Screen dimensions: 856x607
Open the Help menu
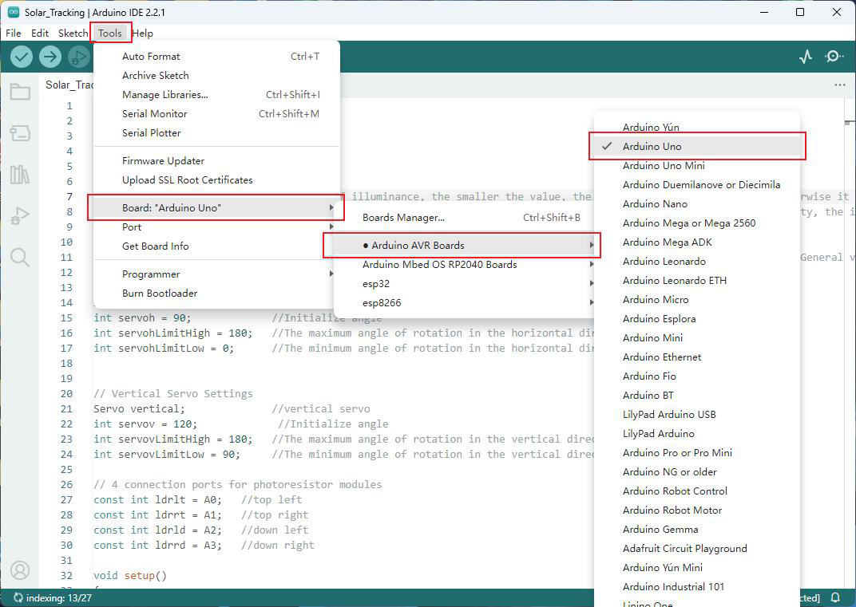(142, 34)
